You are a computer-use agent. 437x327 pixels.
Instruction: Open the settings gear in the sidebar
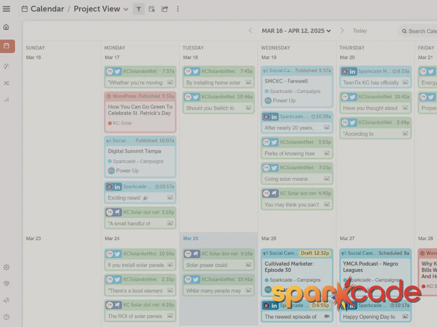tap(6, 267)
